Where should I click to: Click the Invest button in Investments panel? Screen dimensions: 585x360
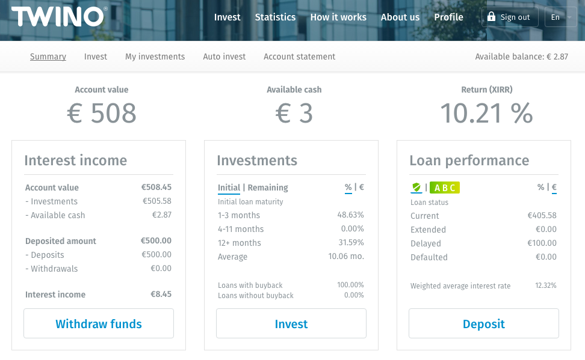click(x=291, y=324)
